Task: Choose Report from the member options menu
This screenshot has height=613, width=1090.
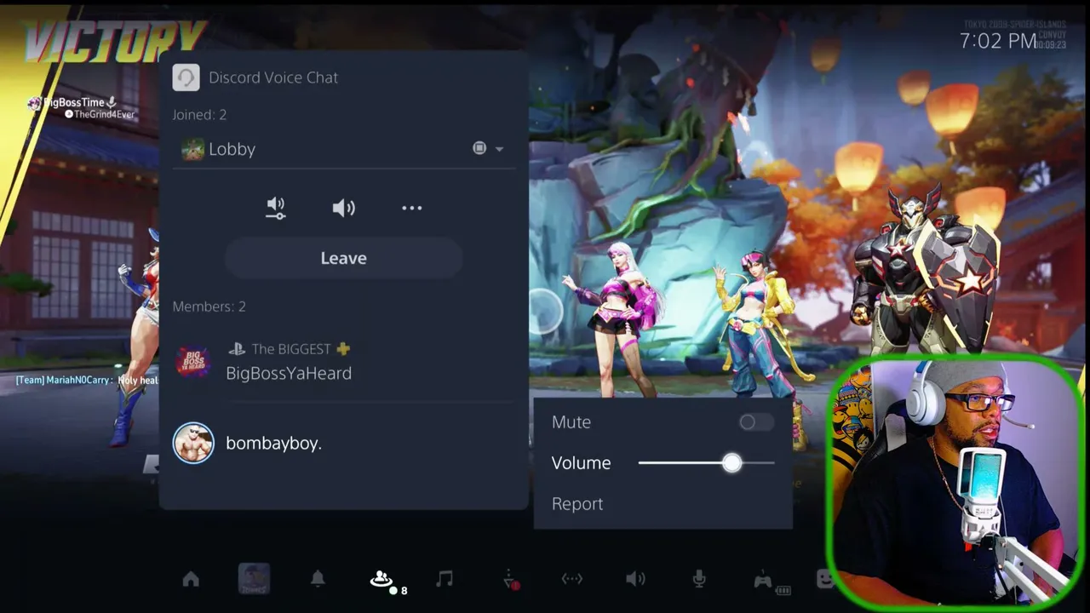Action: pyautogui.click(x=577, y=504)
